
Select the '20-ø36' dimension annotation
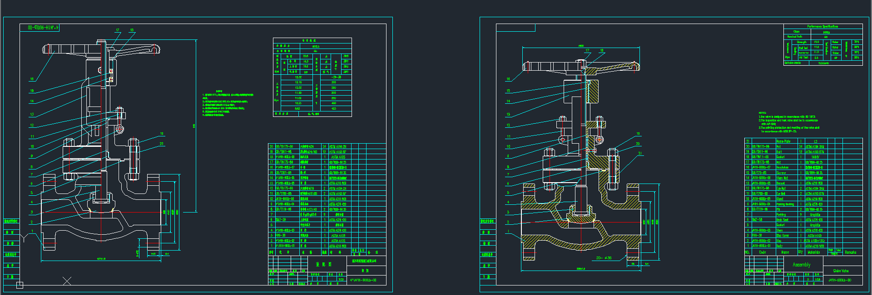click(604, 258)
